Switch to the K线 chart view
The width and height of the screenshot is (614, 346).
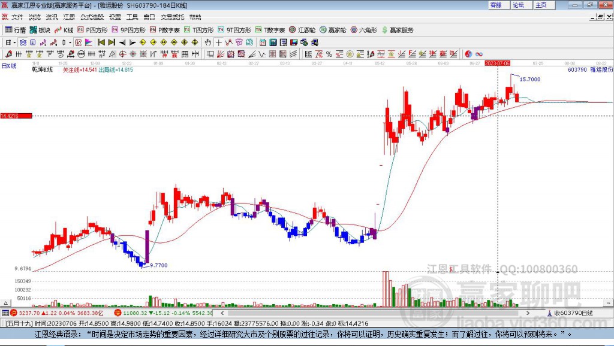pyautogui.click(x=64, y=30)
